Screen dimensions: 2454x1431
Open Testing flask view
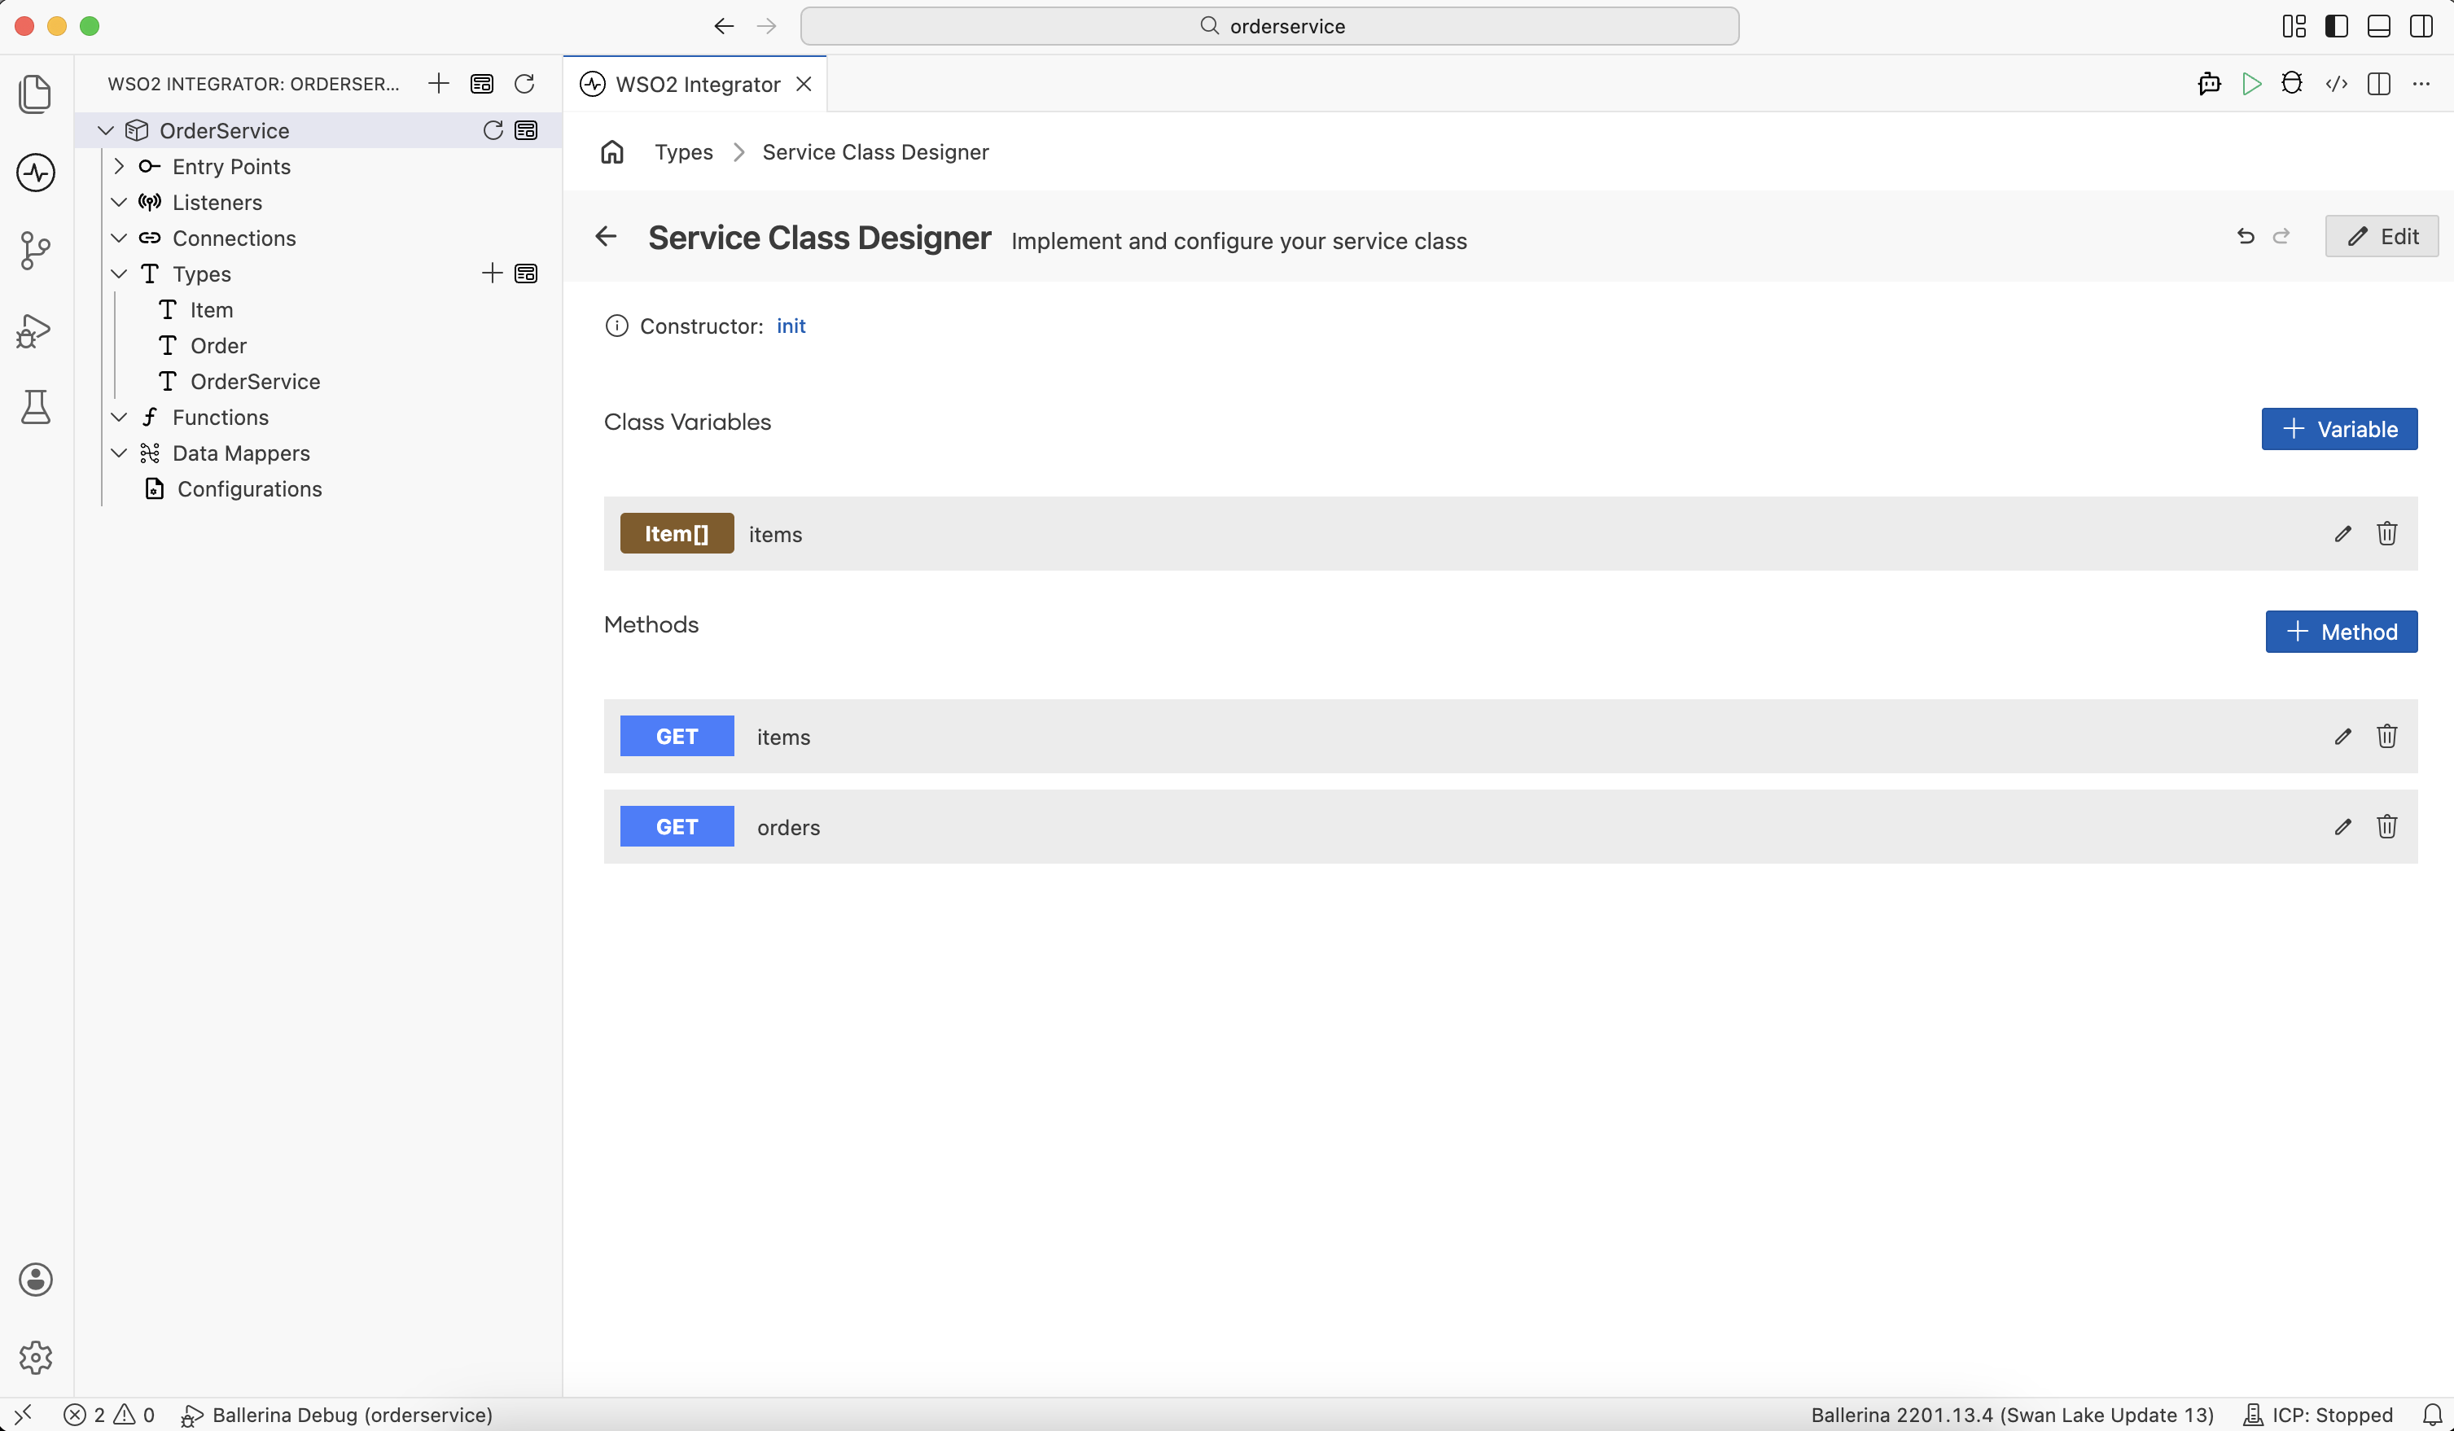[x=36, y=407]
